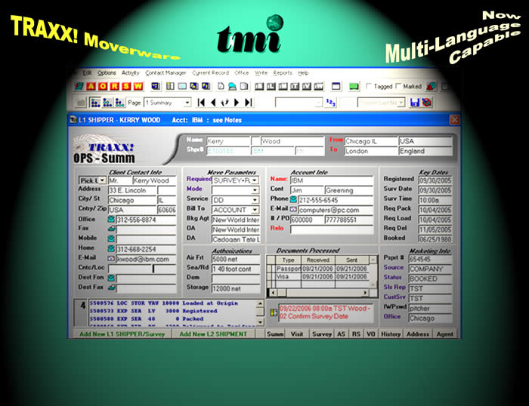Go to the next record arrow
Screen dimensions: 529x406
pyautogui.click(x=237, y=103)
